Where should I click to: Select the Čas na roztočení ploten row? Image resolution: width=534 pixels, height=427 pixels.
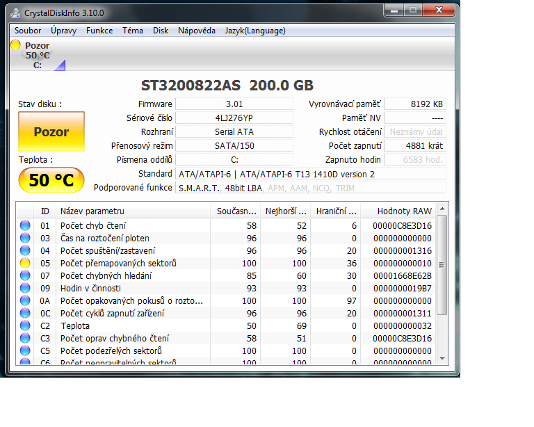pos(226,238)
